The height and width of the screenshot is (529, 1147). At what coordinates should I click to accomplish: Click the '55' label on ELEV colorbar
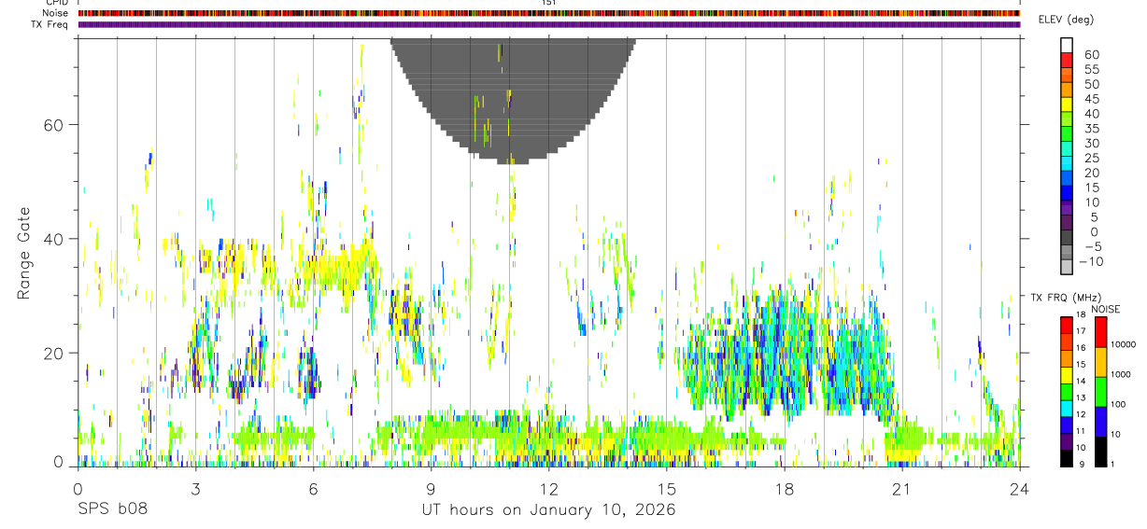[x=1091, y=70]
